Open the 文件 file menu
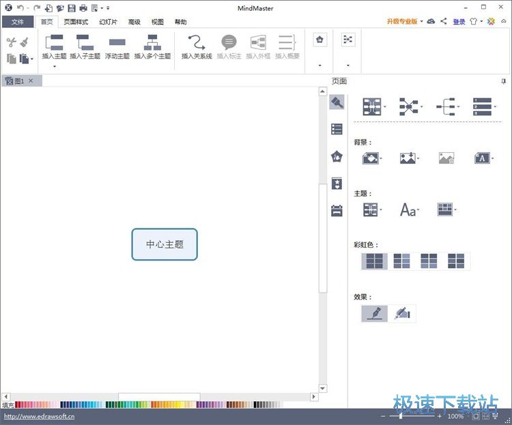Screen dimensions: 512x425 click(x=18, y=22)
